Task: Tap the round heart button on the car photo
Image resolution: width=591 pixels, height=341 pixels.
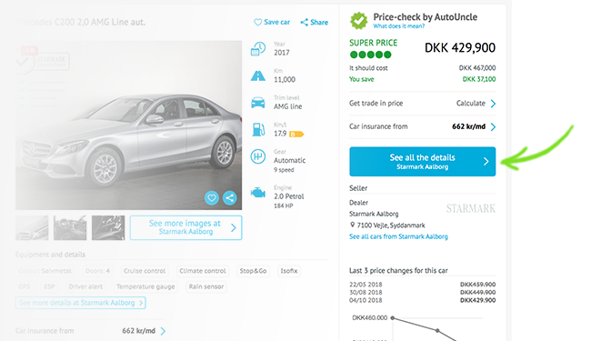Action: pos(212,198)
